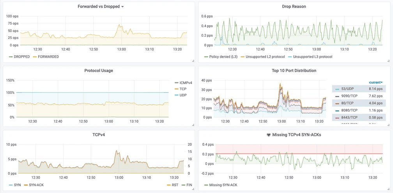Click the ICMPv4 legend color line icon

[176, 83]
